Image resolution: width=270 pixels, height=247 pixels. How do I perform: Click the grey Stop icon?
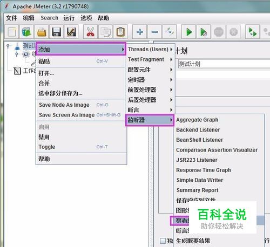[219, 32]
